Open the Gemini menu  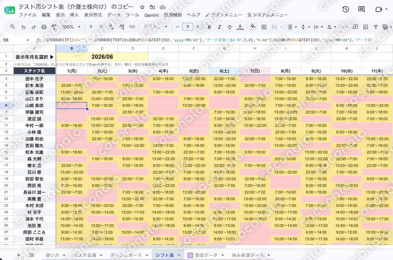point(151,15)
